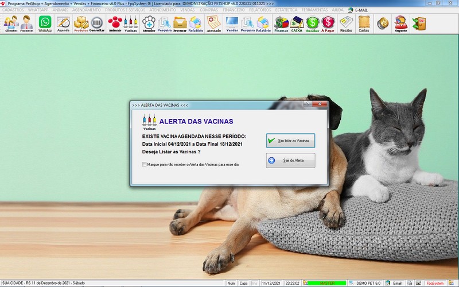This screenshot has height=287, width=459.
Task: Launch the WhatsApp toolbar icon
Action: [45, 24]
